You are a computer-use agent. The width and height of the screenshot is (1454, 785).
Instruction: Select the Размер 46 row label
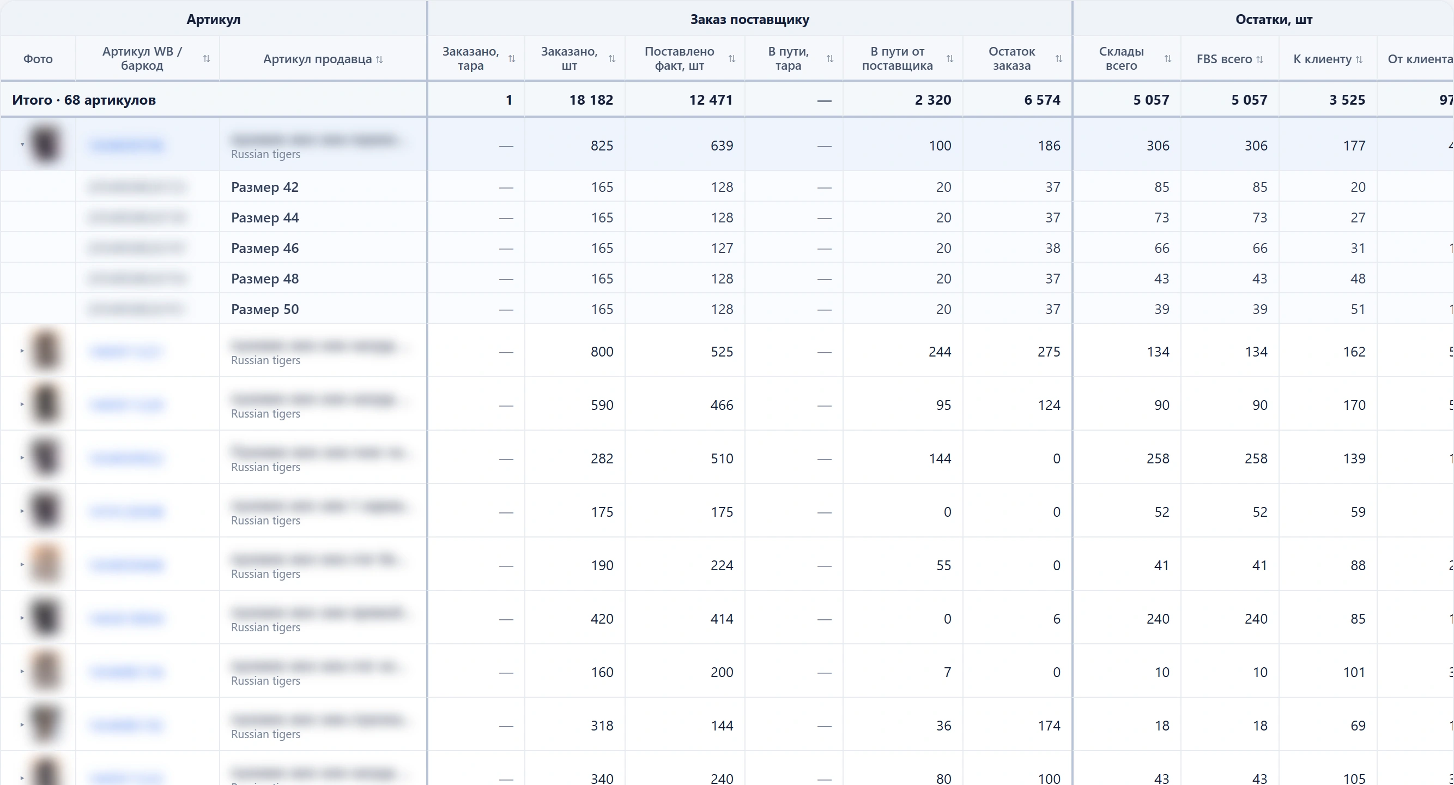(x=265, y=248)
